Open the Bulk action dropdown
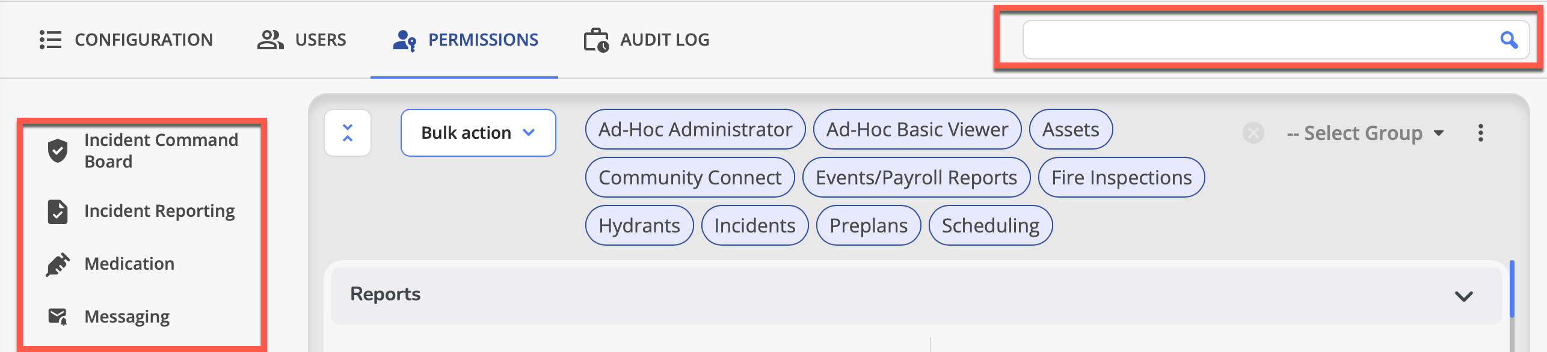Image resolution: width=1547 pixels, height=352 pixels. pyautogui.click(x=478, y=133)
